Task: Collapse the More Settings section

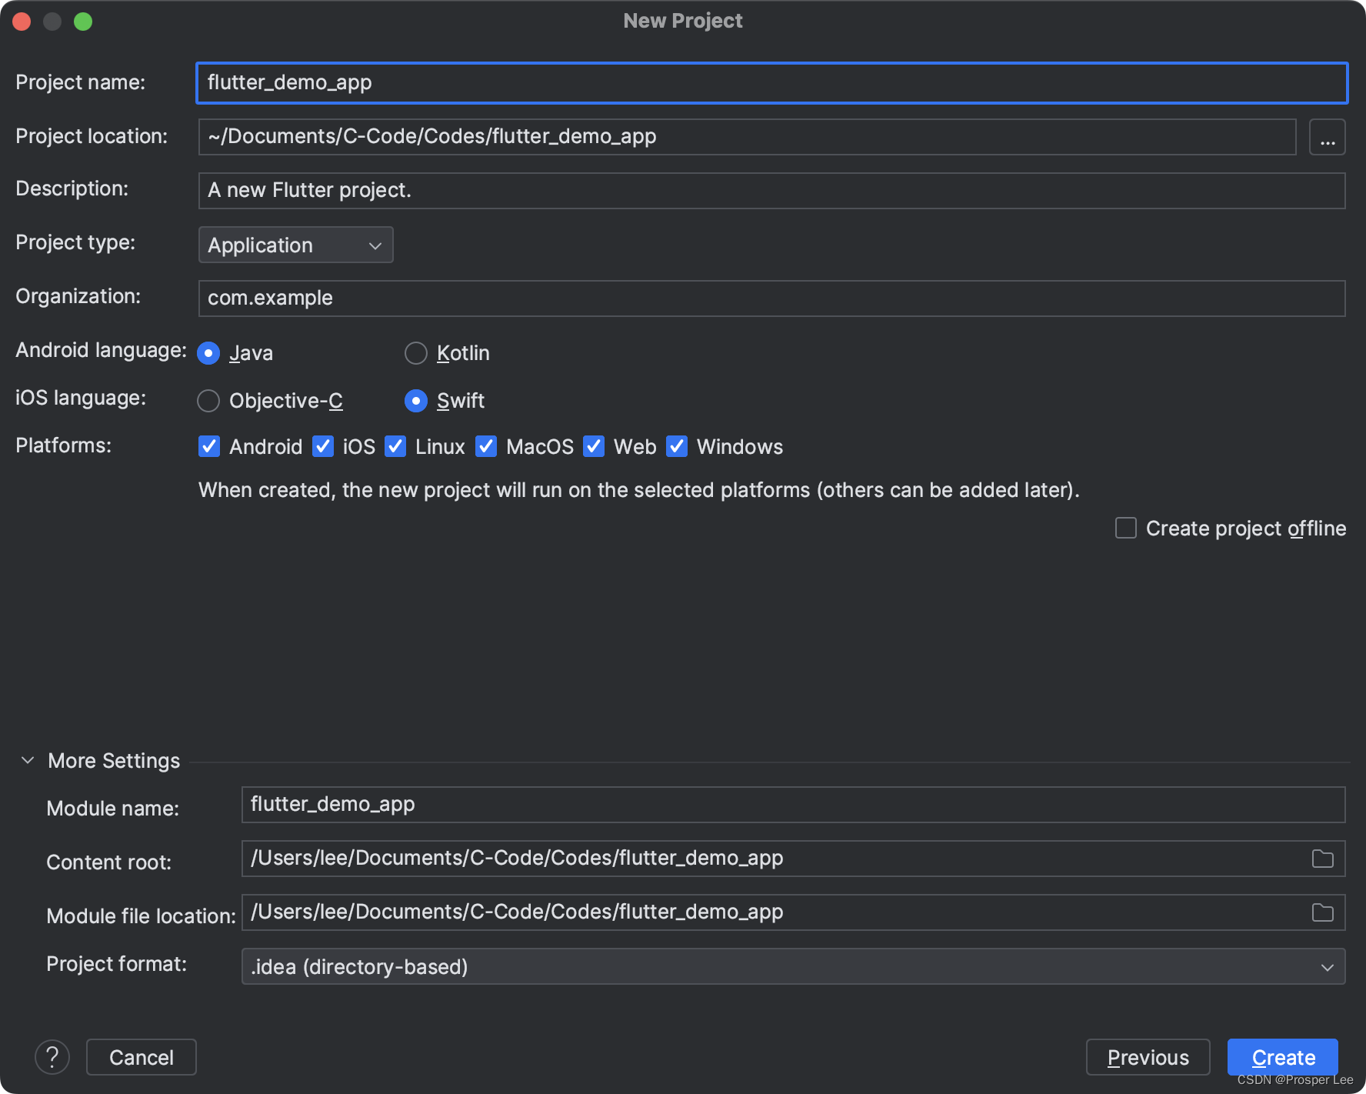Action: [28, 760]
